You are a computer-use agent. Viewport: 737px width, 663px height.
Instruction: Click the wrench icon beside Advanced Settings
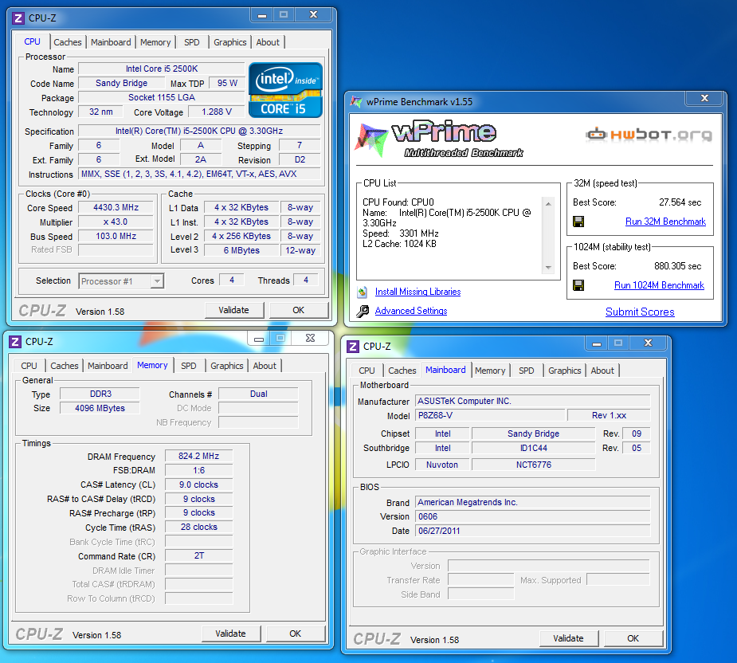point(363,311)
